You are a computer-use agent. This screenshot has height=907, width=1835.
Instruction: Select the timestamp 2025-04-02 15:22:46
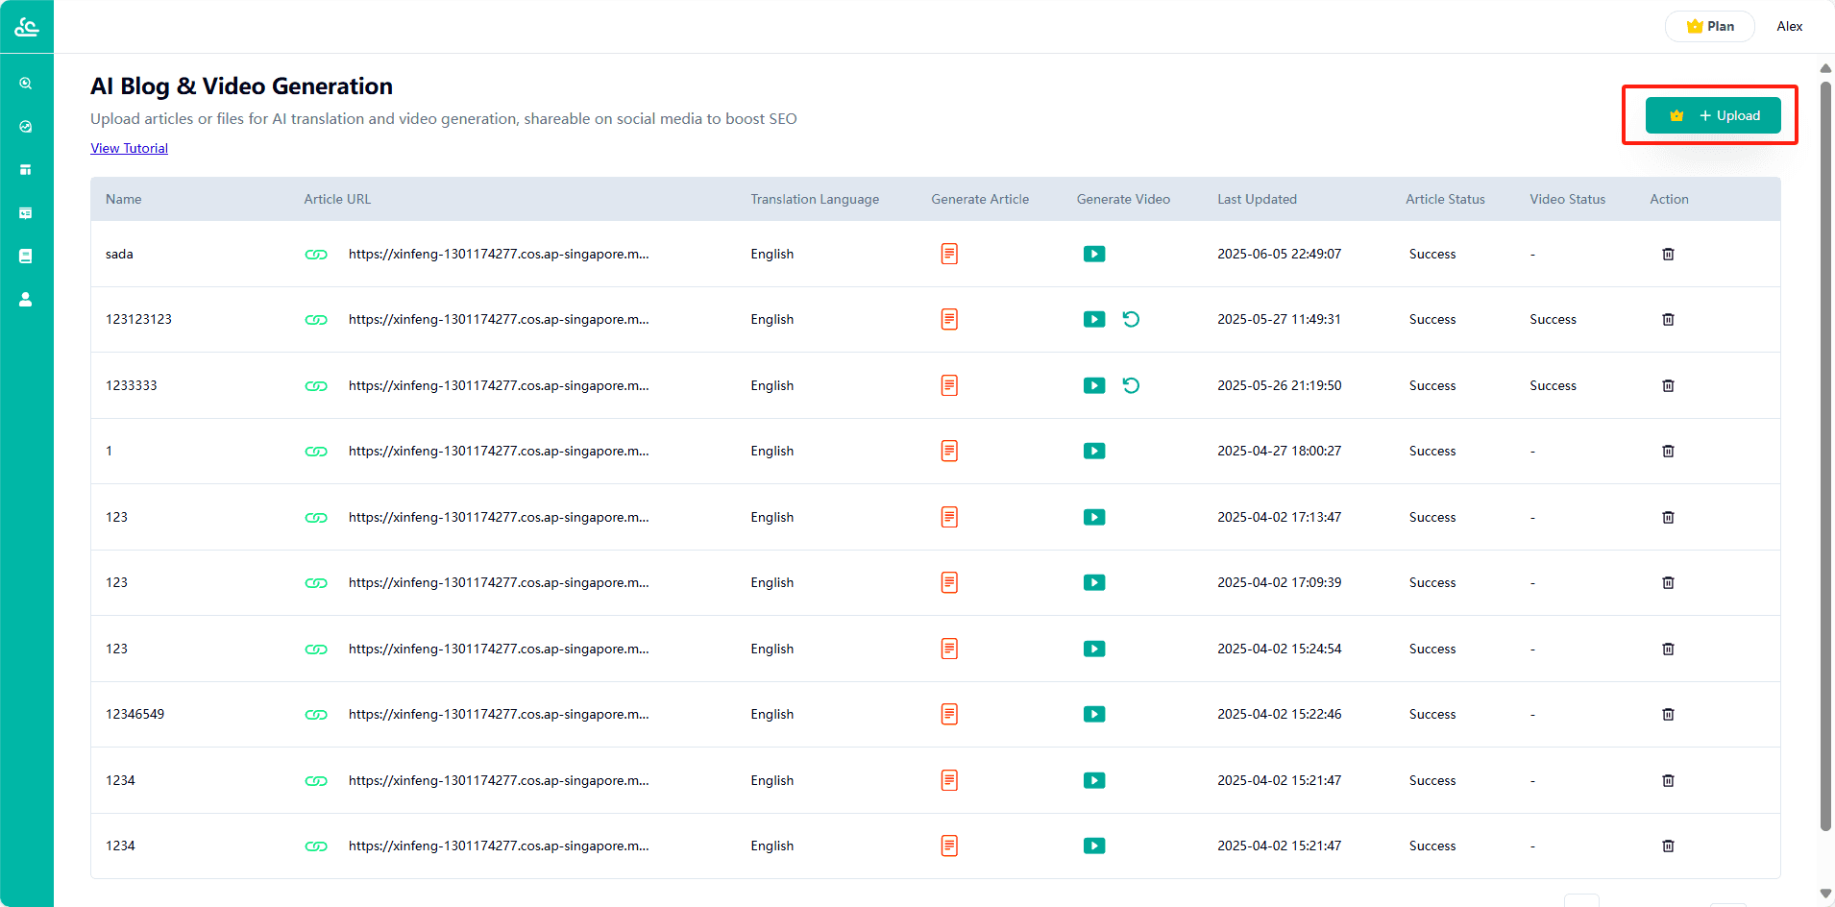coord(1279,714)
